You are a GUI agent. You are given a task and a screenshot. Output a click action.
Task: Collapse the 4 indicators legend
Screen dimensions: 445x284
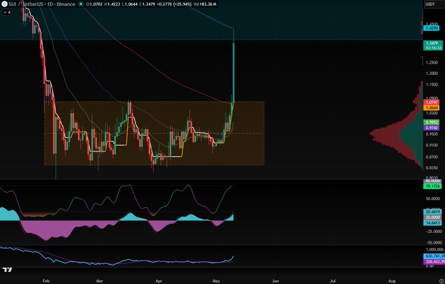coord(7,12)
